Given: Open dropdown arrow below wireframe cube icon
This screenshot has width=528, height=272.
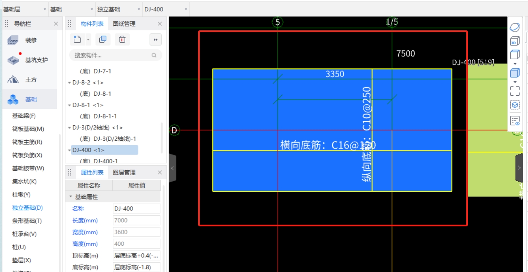Looking at the screenshot, I should click(515, 64).
